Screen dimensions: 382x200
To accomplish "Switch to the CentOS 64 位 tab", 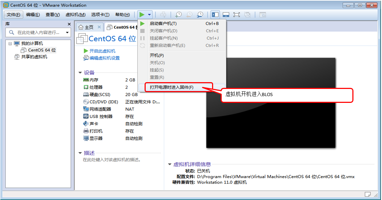I will (x=122, y=27).
